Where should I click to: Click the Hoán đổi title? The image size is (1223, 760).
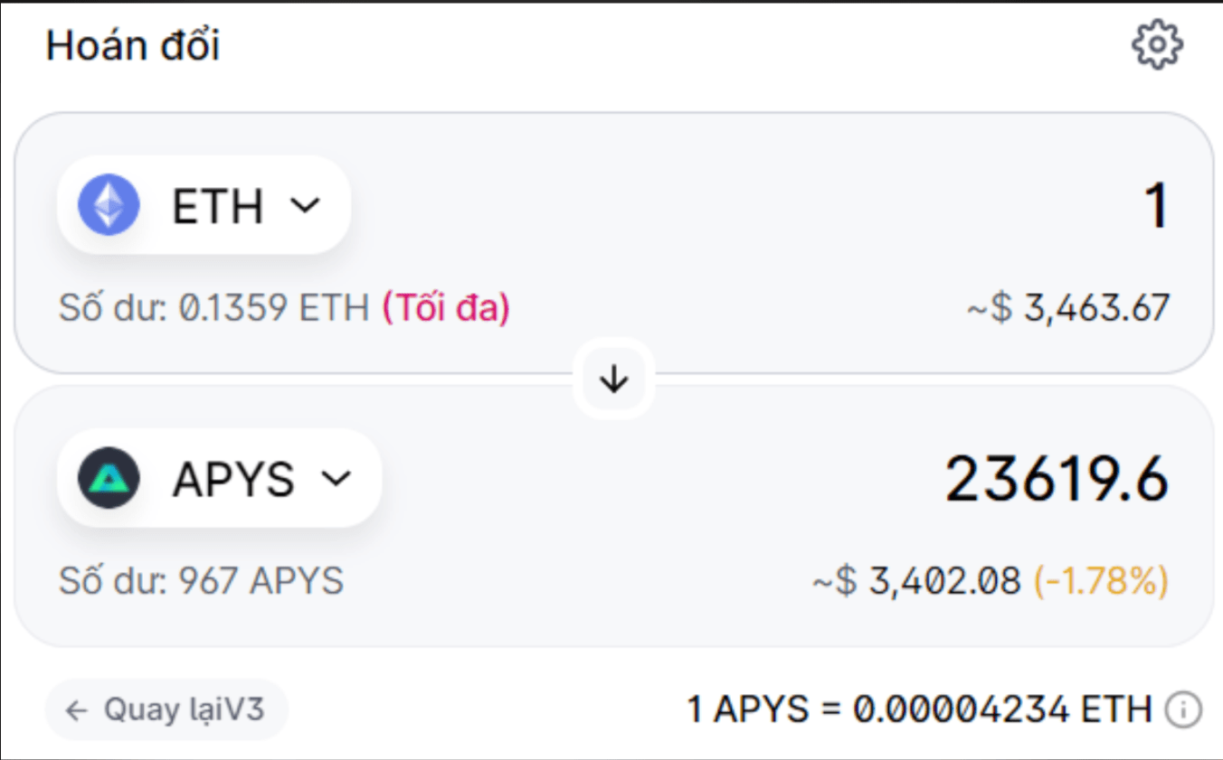(132, 43)
